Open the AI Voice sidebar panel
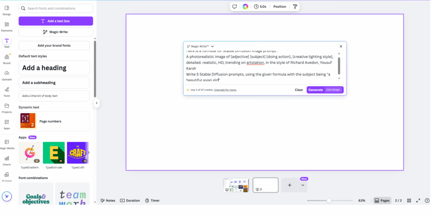432x215 pixels. pos(7,177)
